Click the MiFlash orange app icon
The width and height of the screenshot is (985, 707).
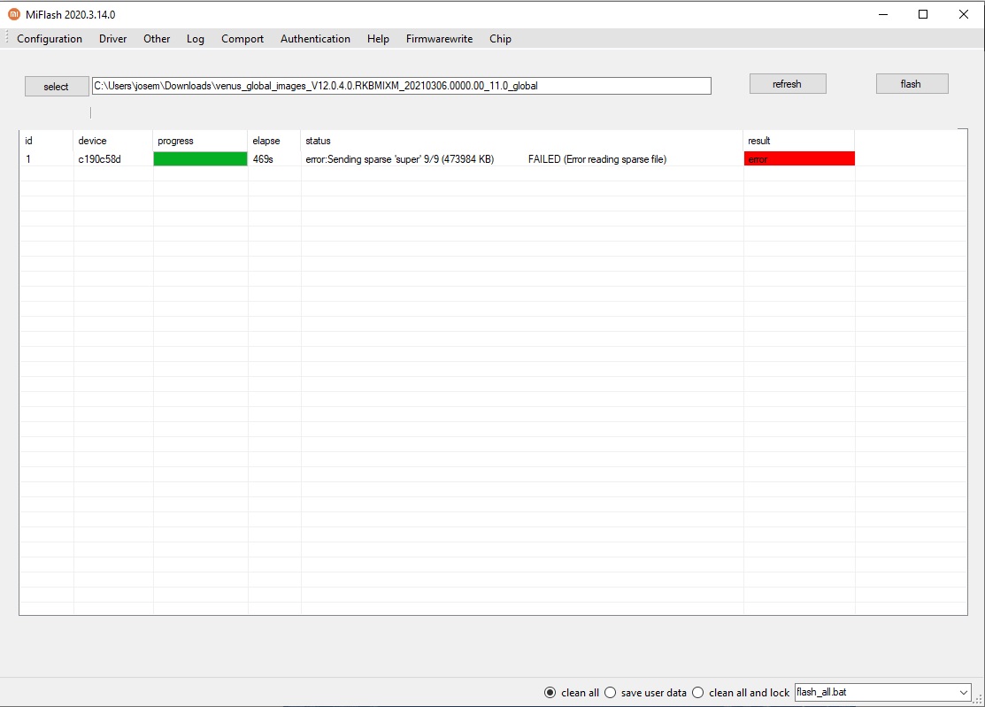coord(14,14)
